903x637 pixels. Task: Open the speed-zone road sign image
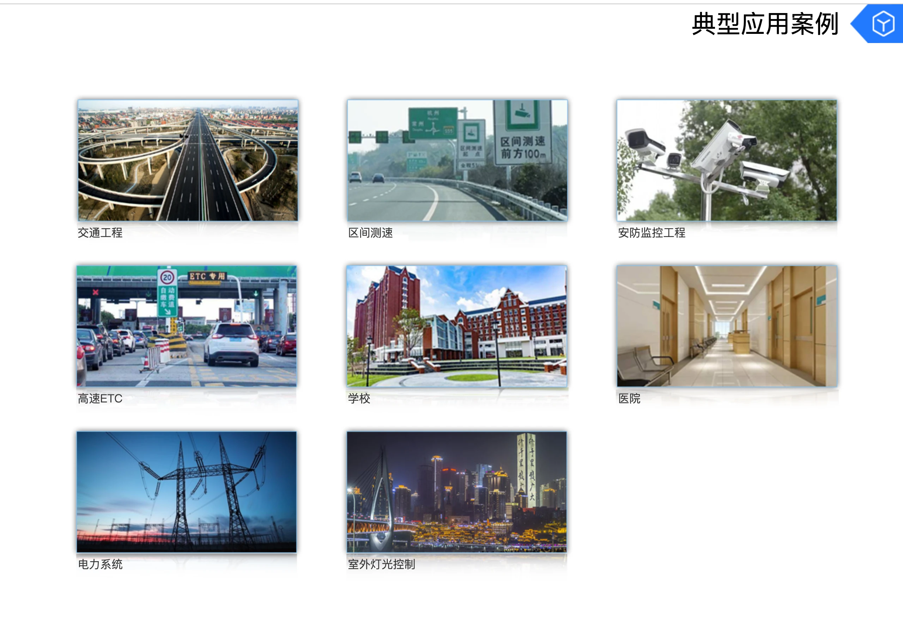pyautogui.click(x=457, y=160)
